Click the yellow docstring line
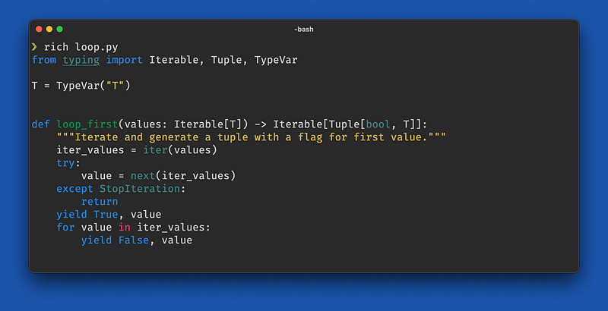Screen dimensions: 608x311 252,137
